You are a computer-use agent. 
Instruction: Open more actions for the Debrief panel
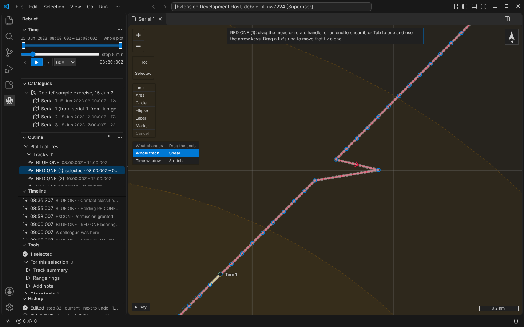[121, 19]
